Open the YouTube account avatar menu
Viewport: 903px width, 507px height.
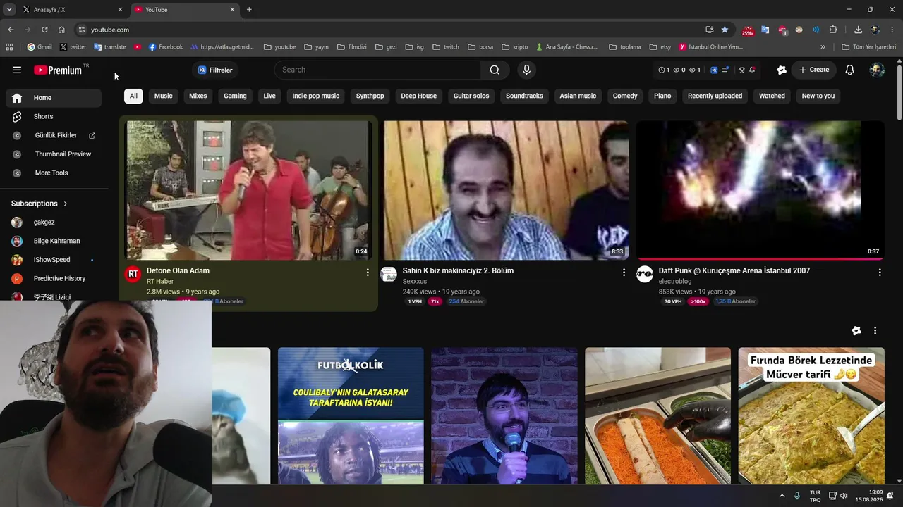click(877, 70)
